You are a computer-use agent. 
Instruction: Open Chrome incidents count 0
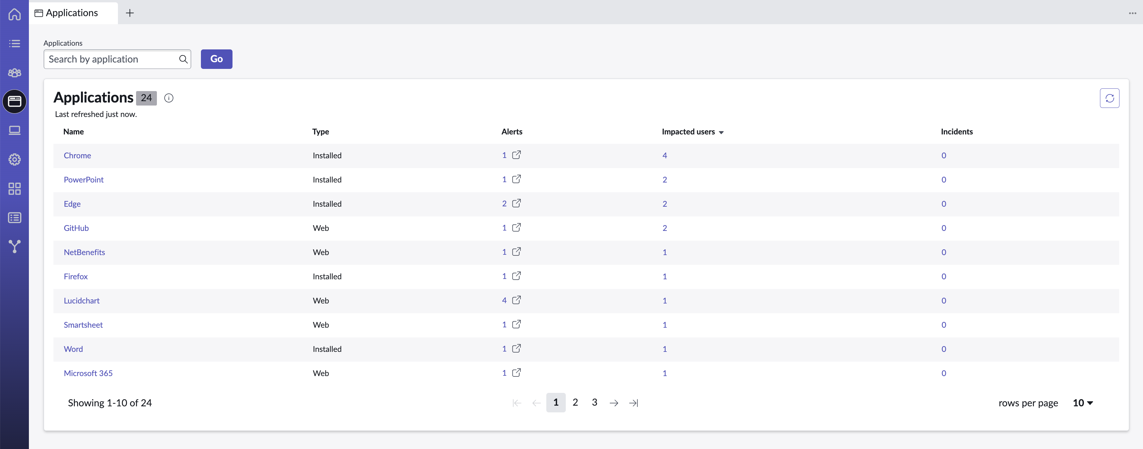943,155
